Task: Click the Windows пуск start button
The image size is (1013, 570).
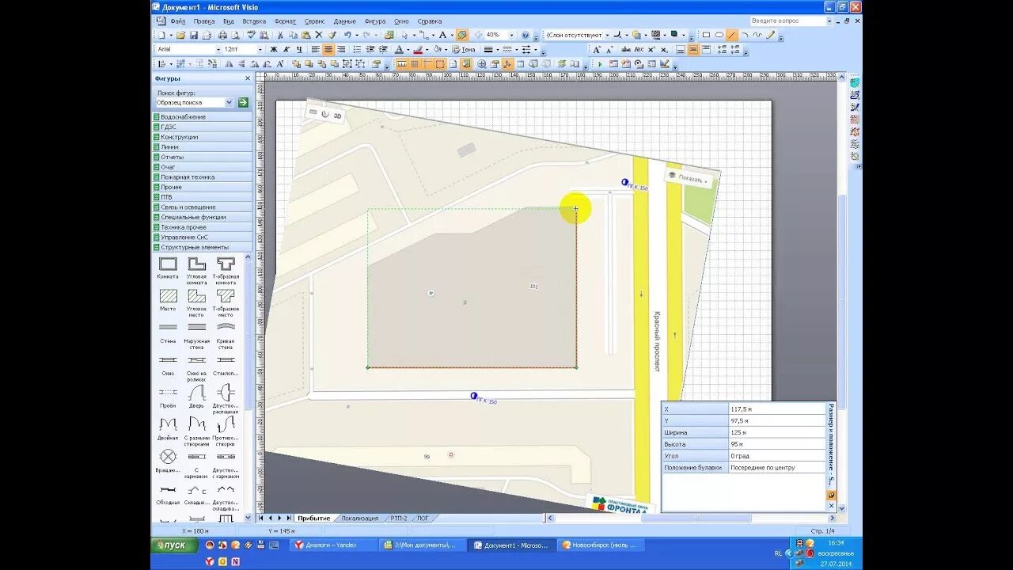Action: (x=174, y=545)
